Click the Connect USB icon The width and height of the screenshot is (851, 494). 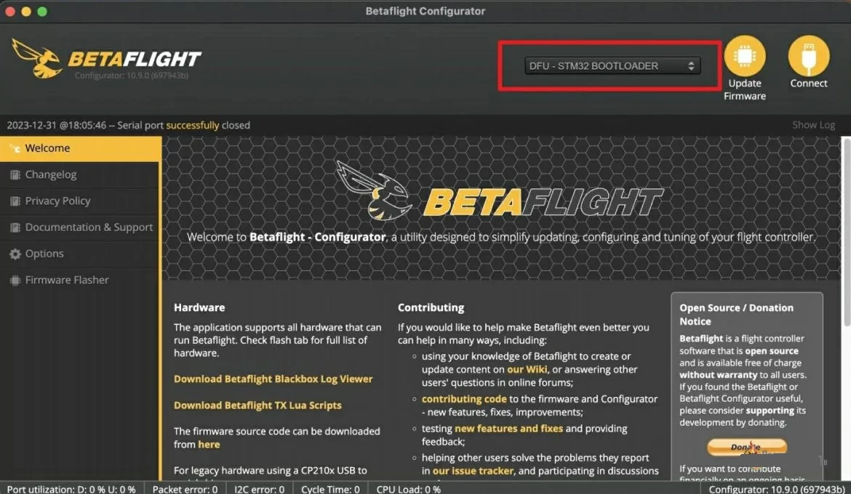808,56
